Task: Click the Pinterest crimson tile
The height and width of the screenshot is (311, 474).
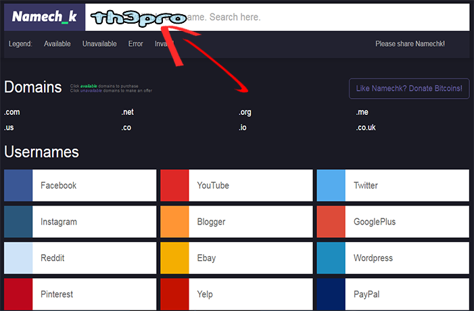Action: click(18, 294)
